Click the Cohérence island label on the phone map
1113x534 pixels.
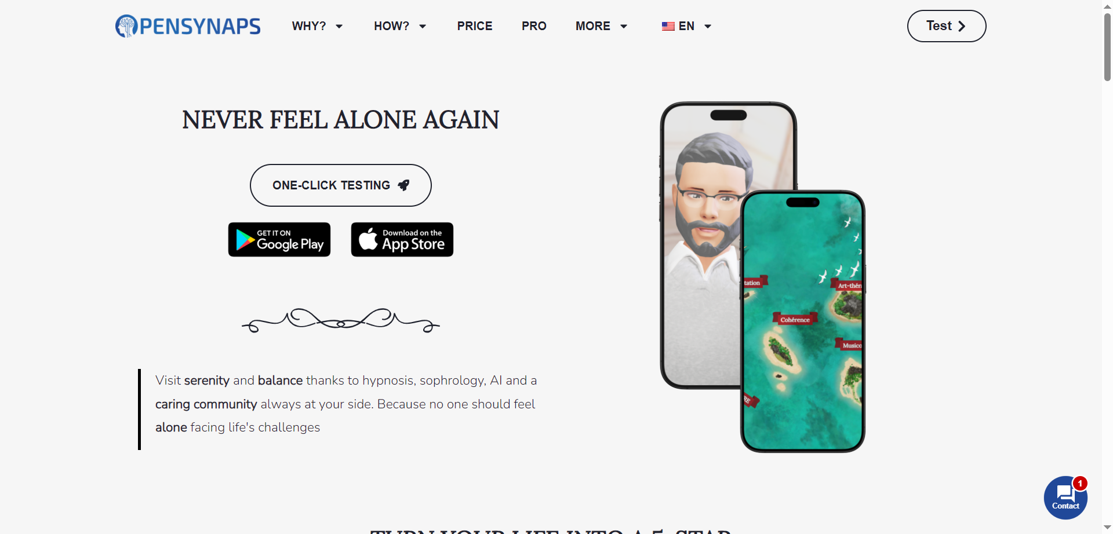[795, 319]
